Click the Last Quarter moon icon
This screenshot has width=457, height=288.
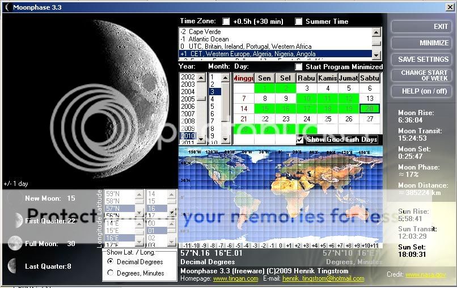[12, 266]
